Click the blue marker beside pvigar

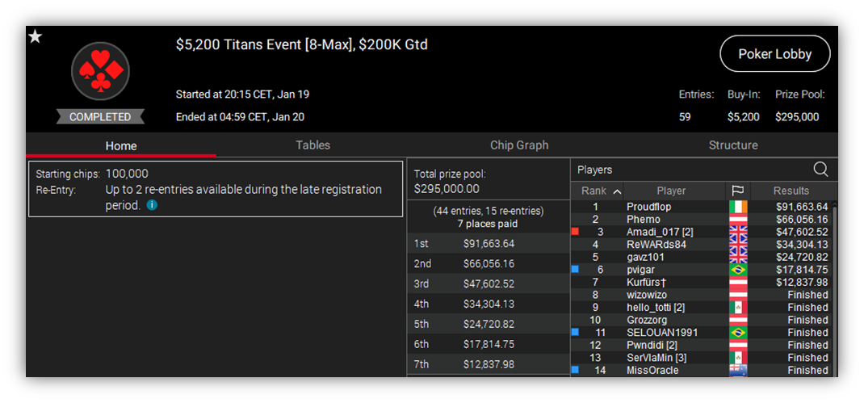[575, 270]
